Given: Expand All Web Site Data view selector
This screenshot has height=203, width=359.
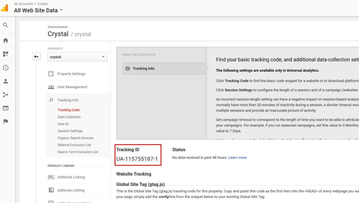Looking at the screenshot, I should tap(38, 10).
